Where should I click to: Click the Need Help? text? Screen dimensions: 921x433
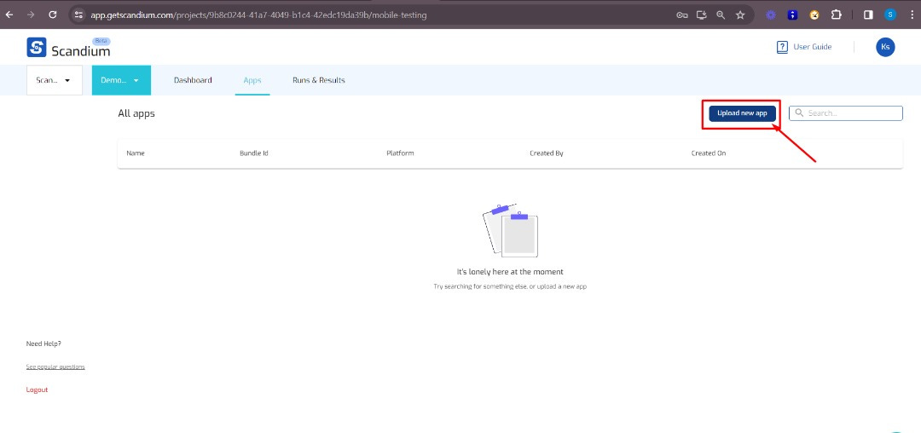point(43,344)
